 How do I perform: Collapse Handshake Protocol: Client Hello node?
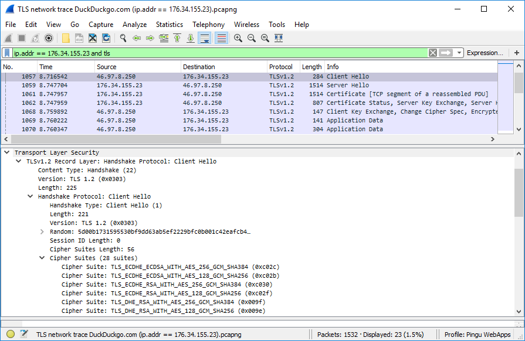click(x=30, y=196)
